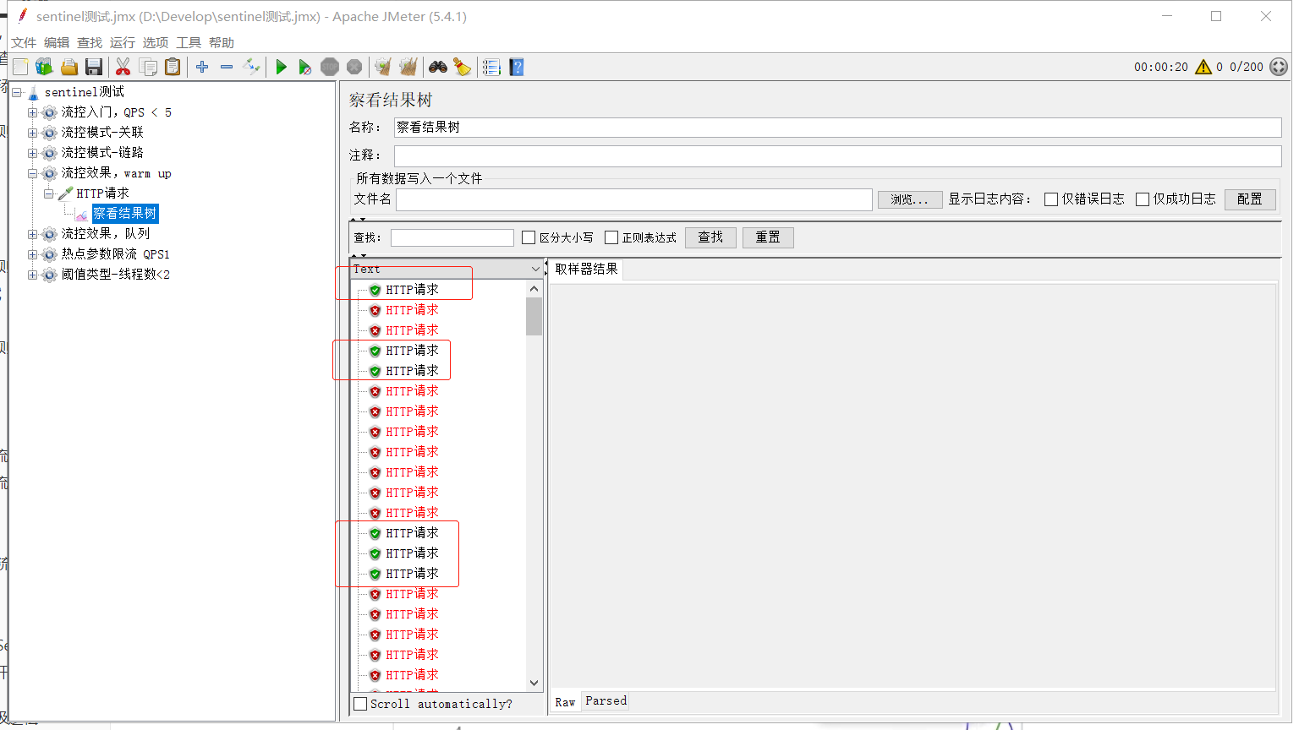Open the 运行 menu
The image size is (1299, 730).
[123, 43]
